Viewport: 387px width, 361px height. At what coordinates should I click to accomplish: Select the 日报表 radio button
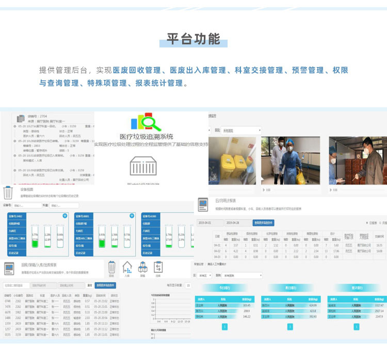pos(367,223)
